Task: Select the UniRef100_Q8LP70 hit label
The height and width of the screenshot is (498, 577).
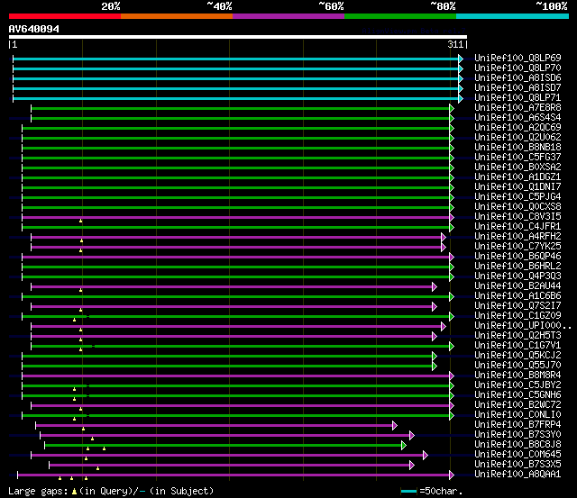Action: click(x=517, y=68)
